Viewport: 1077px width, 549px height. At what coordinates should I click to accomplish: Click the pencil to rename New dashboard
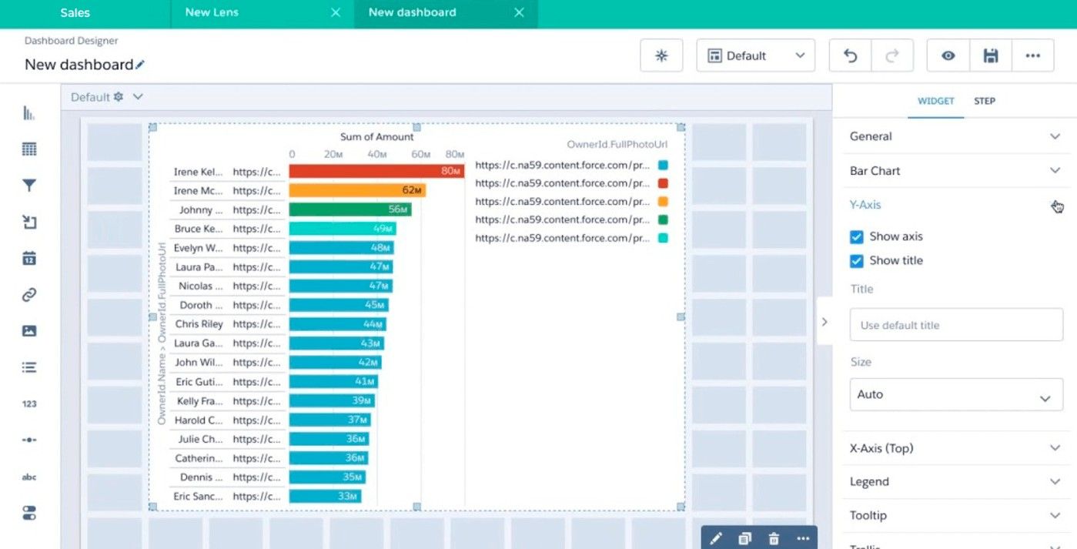[x=140, y=65]
